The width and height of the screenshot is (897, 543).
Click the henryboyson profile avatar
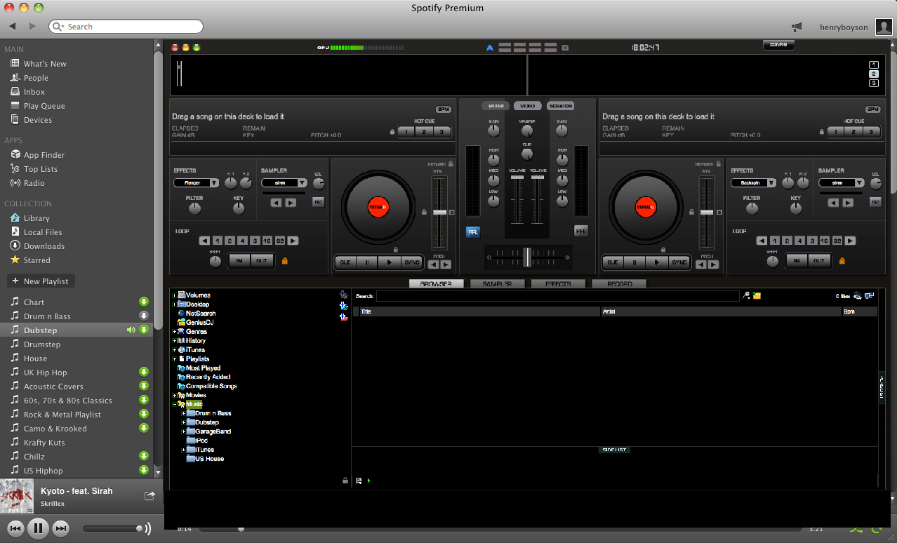[884, 27]
